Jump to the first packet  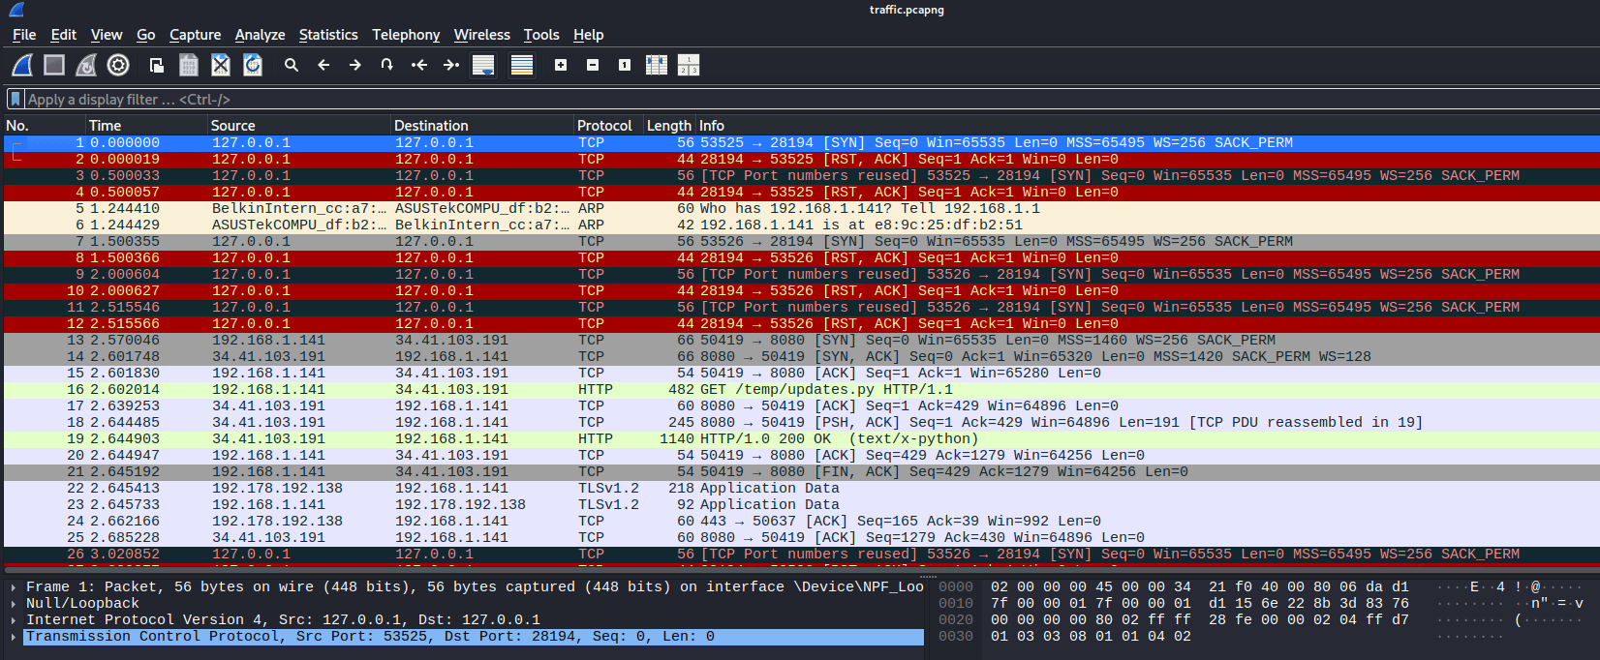point(419,65)
